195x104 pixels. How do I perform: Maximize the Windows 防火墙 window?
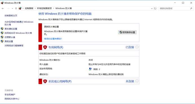[x=183, y=3]
